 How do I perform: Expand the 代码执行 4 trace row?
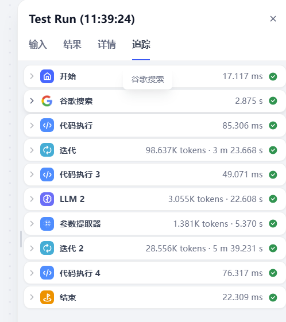32,273
